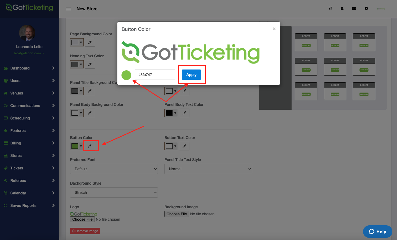Click the green color circle in dialog
The width and height of the screenshot is (397, 240).
pyautogui.click(x=126, y=75)
